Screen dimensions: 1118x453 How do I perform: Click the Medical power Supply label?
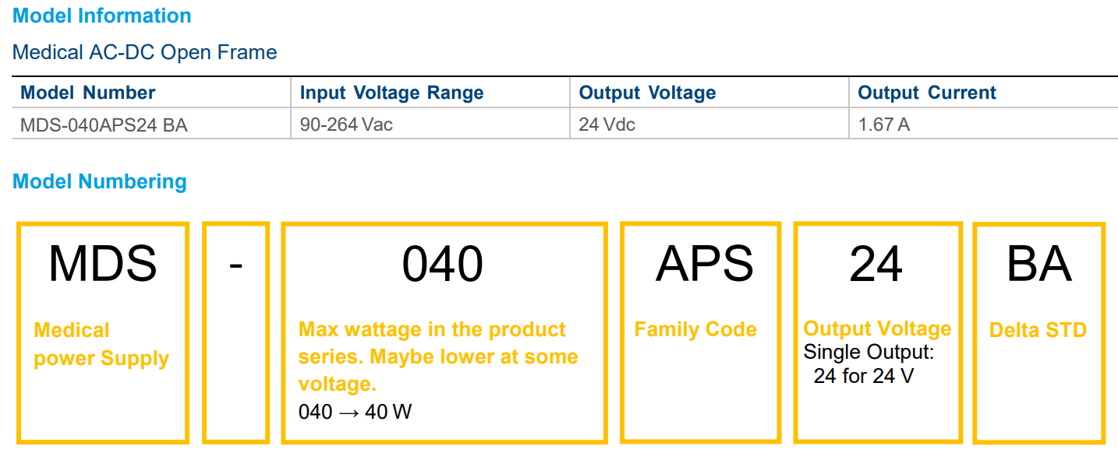(101, 344)
